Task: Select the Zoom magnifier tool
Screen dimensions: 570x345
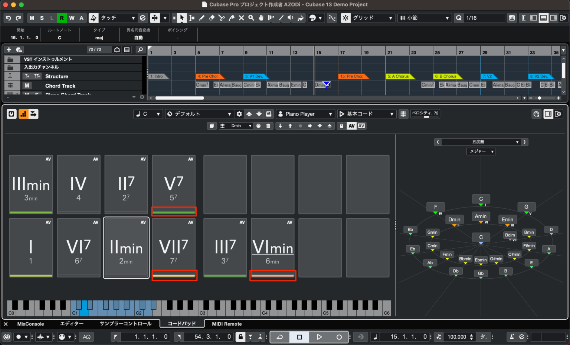Action: 251,18
